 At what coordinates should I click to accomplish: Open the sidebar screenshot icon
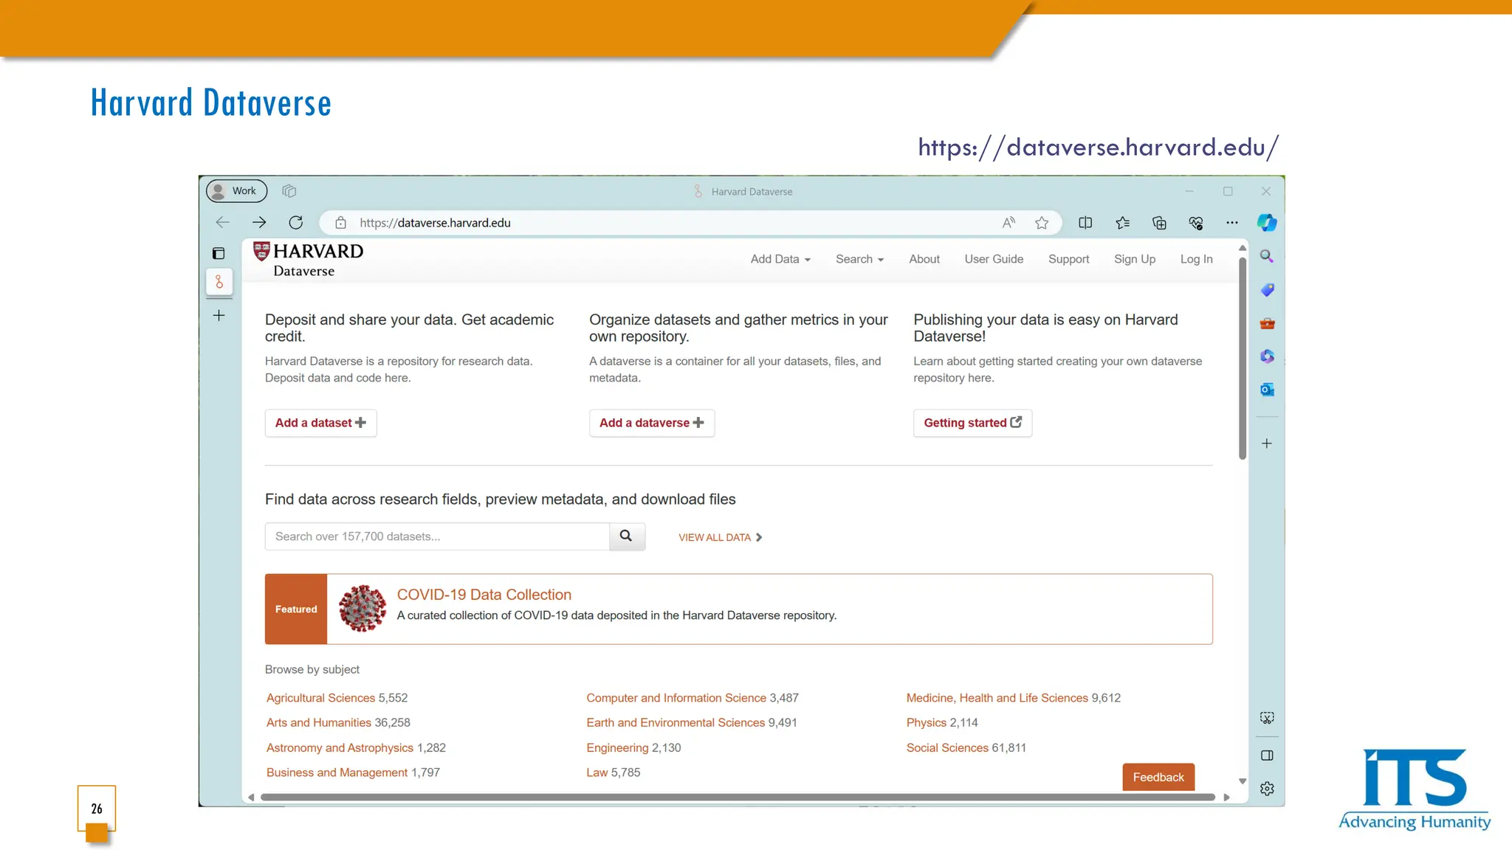[x=1267, y=718]
